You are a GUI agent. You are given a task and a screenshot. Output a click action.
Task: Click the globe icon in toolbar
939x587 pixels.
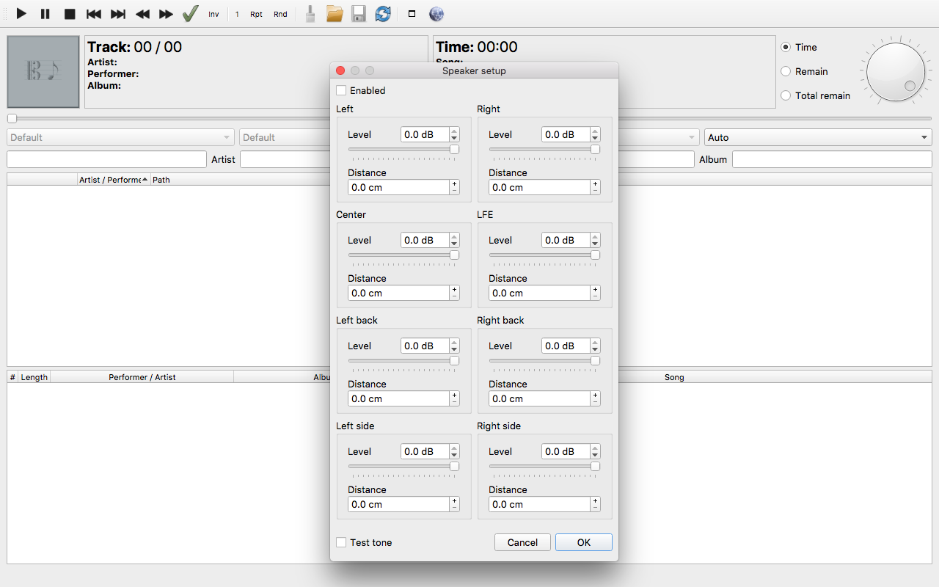pyautogui.click(x=436, y=14)
